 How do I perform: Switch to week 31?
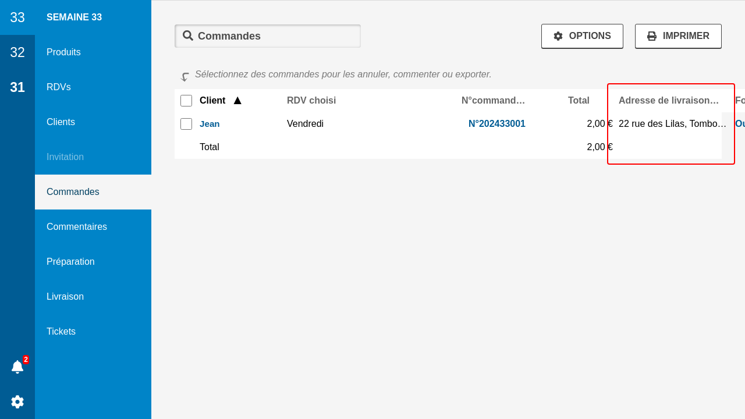click(x=17, y=87)
